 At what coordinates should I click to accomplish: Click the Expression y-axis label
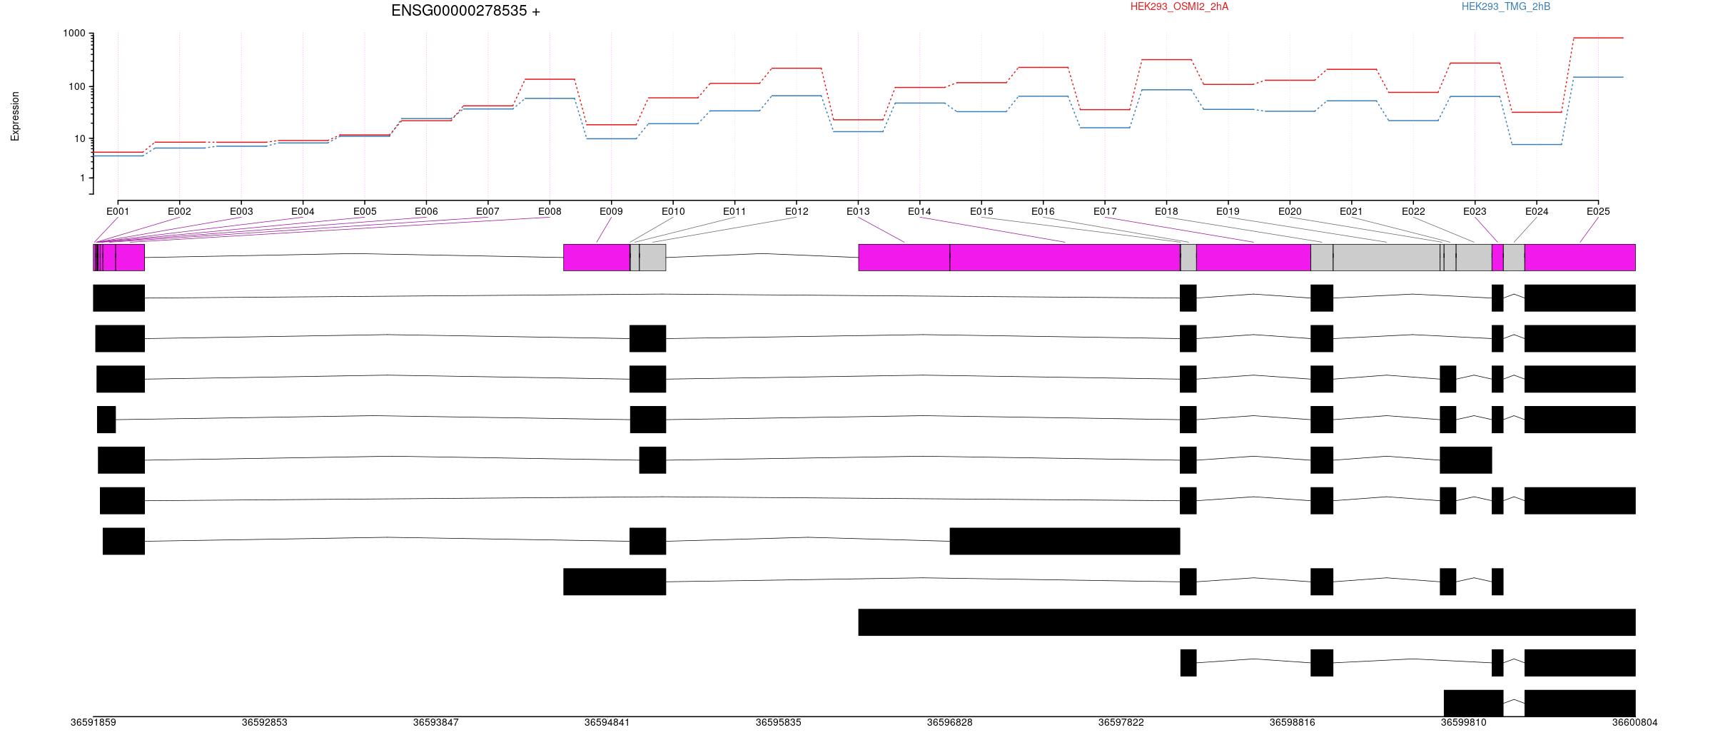tap(15, 116)
